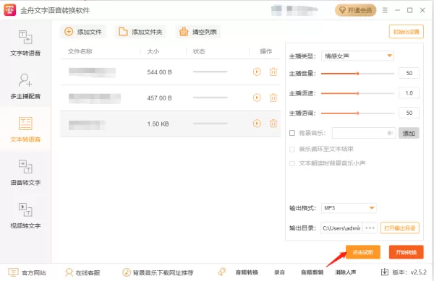Open the 输出格式 MP3 dropdown

[x=349, y=208]
